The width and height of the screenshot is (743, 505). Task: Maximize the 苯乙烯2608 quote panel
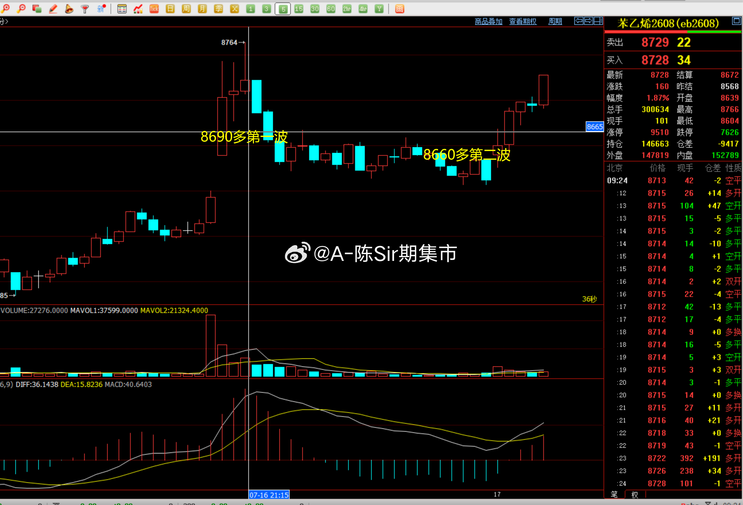coord(736,21)
